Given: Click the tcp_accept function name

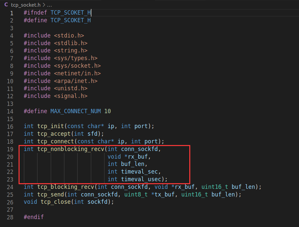Looking at the screenshot, I should tap(54, 134).
